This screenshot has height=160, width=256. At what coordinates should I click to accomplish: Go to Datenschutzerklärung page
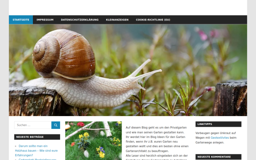(x=80, y=20)
